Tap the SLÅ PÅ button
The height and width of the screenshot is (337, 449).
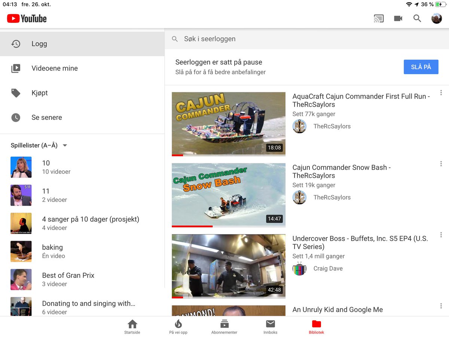pos(421,67)
